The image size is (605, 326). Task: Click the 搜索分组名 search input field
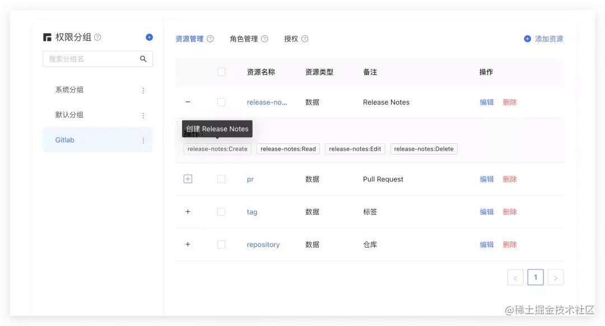(97, 59)
